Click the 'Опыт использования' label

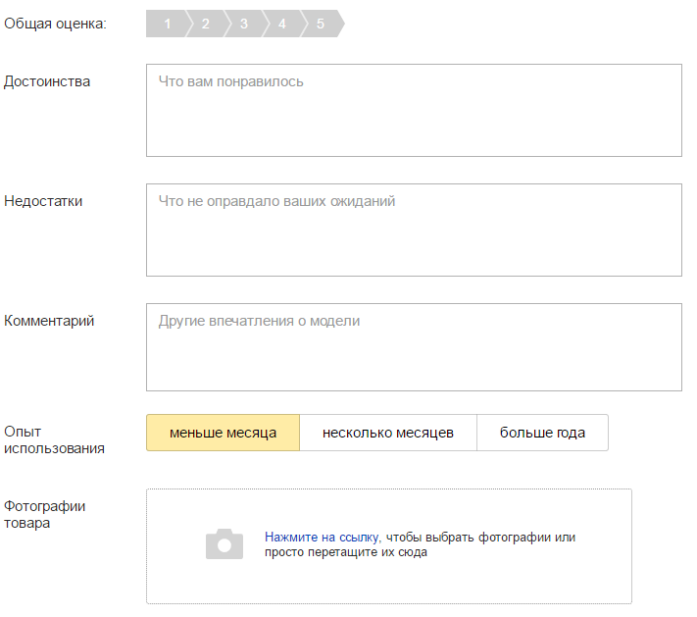click(x=54, y=439)
